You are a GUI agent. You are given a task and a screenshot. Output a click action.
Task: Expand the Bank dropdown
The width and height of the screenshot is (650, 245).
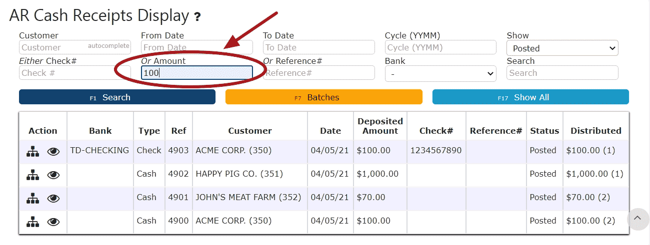[x=440, y=73]
